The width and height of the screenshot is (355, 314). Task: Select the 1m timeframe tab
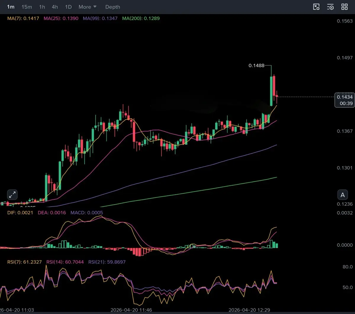click(x=11, y=7)
